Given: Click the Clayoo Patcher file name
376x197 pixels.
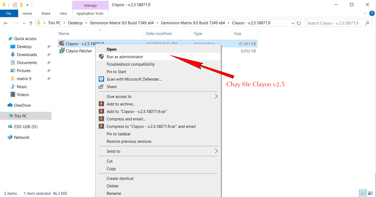Looking at the screenshot, I should (x=79, y=51).
